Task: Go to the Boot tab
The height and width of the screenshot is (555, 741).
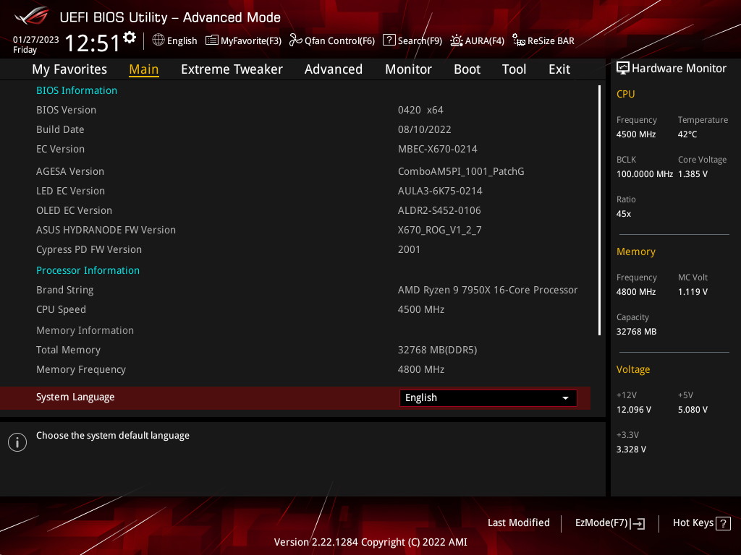Action: tap(467, 69)
